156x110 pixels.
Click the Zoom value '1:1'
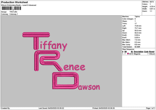click(x=151, y=11)
